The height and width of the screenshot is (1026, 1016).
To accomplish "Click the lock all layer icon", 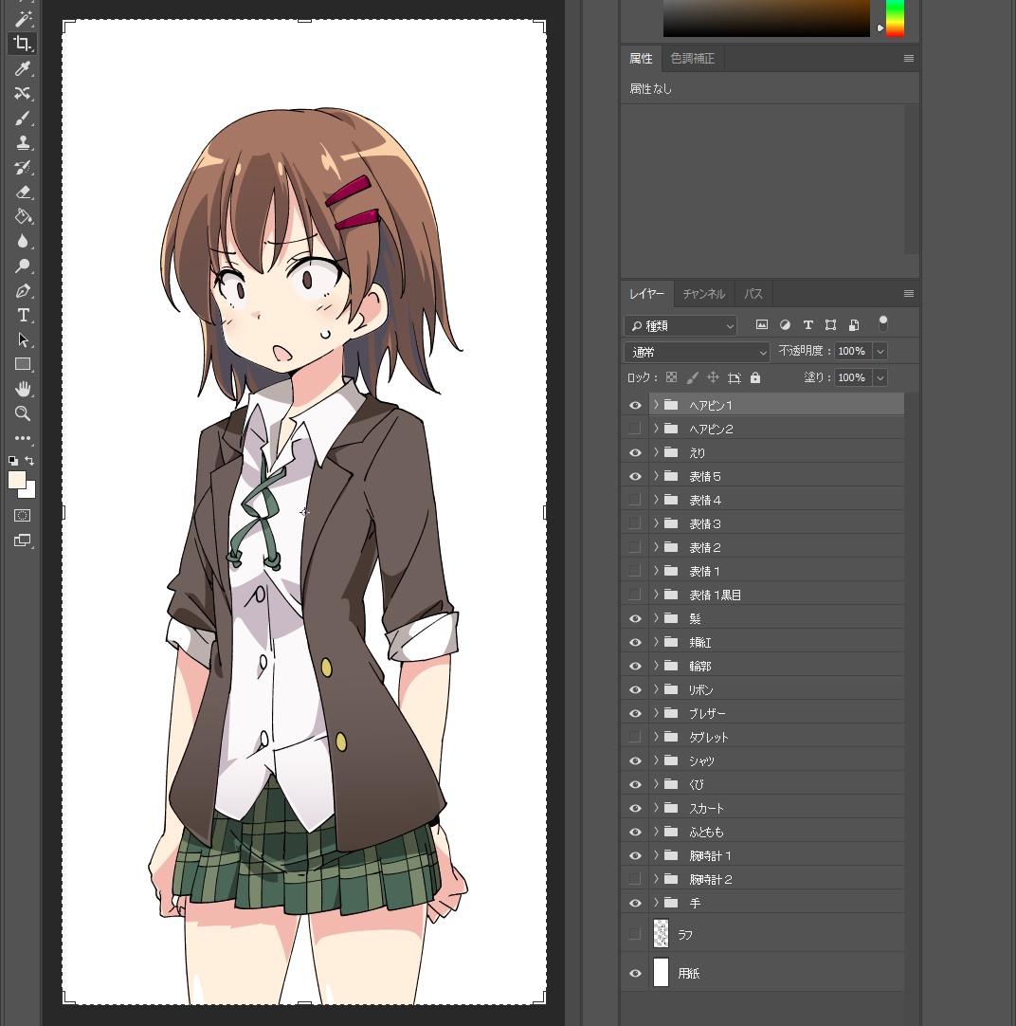I will point(754,377).
